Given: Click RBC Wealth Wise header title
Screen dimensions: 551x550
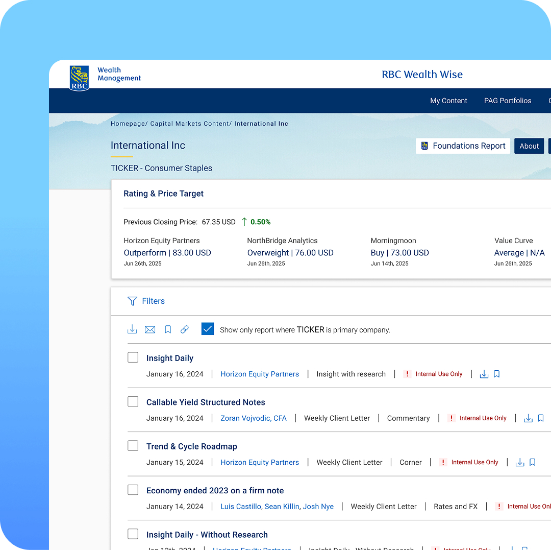Looking at the screenshot, I should (422, 75).
